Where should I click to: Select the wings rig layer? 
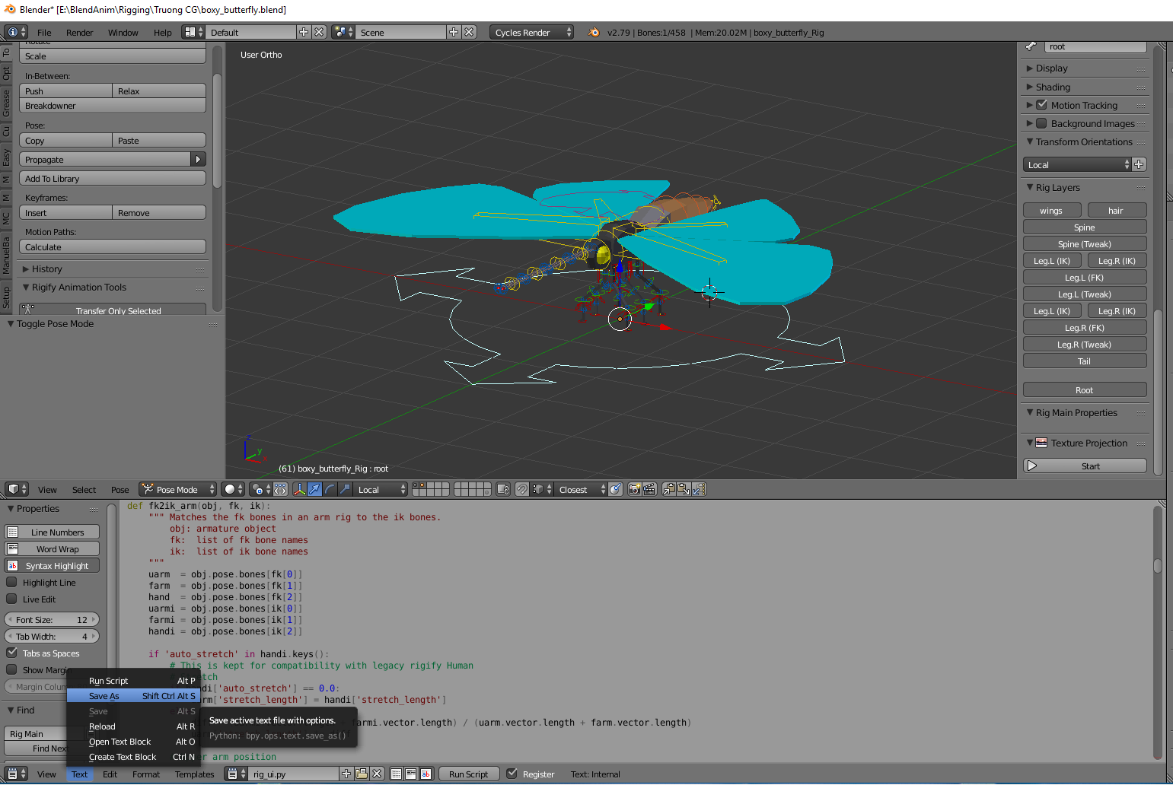1052,210
